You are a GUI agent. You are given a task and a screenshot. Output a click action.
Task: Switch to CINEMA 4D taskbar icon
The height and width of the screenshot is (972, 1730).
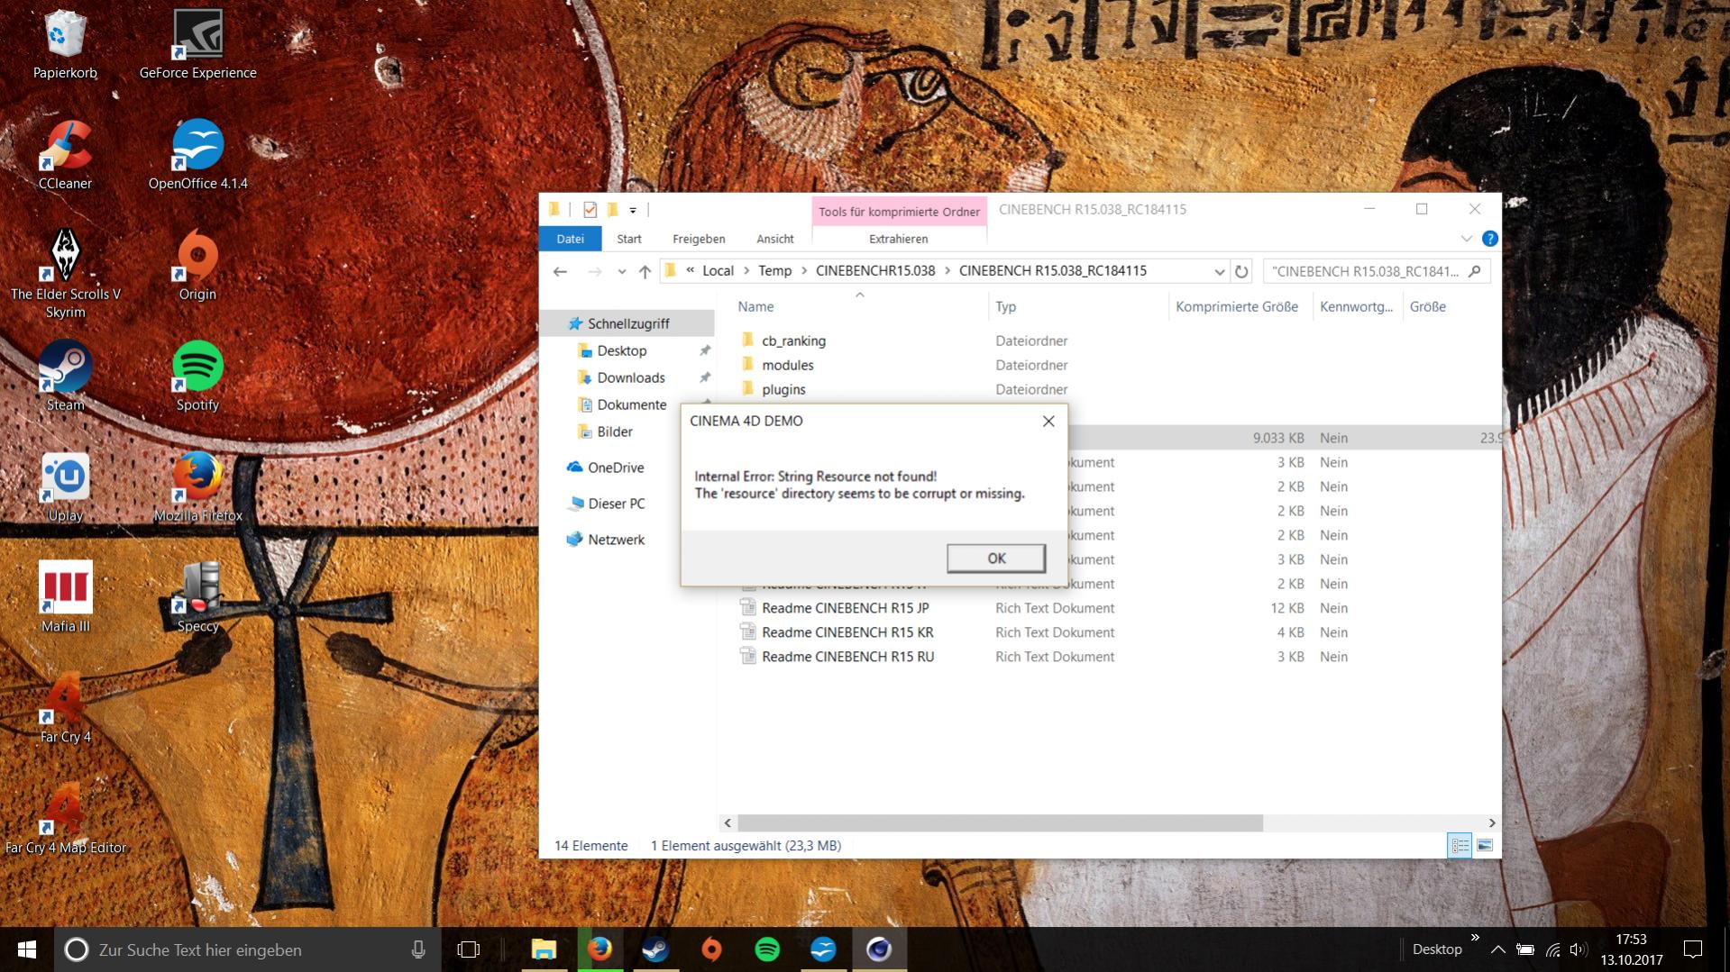coord(879,949)
